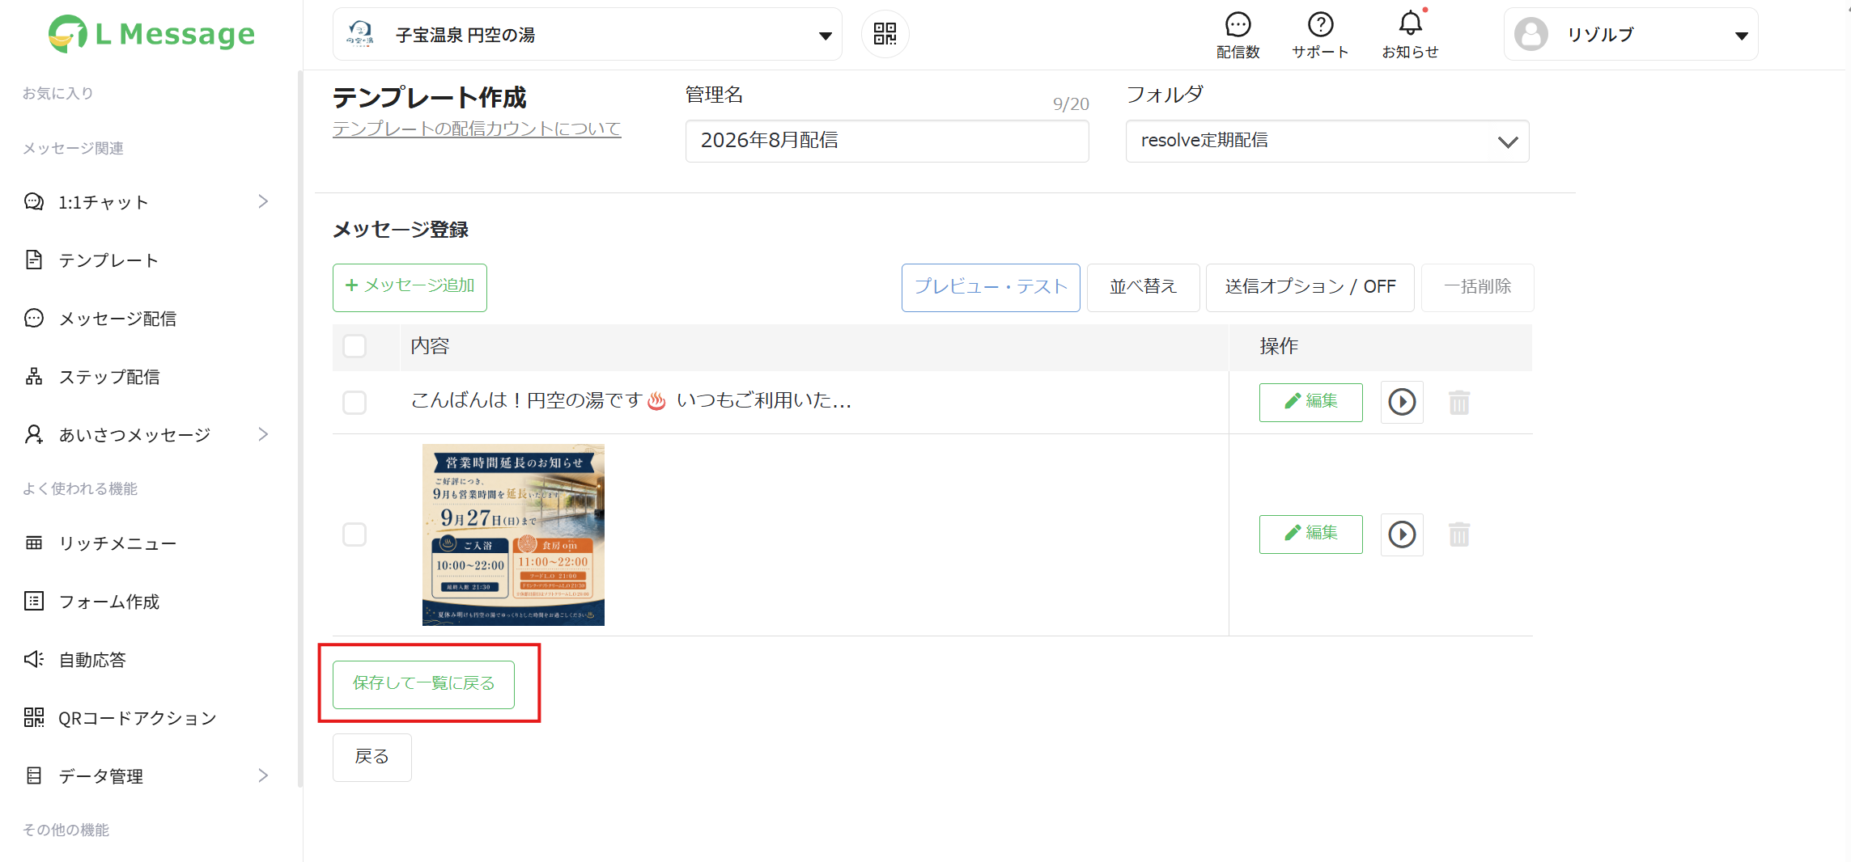Edit the こんばんは text message
The image size is (1851, 862).
pos(1310,402)
